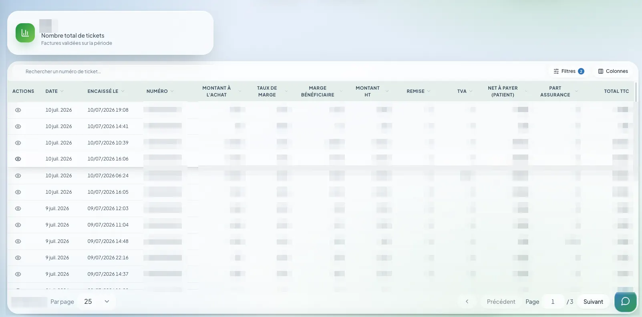The height and width of the screenshot is (317, 642).
Task: Click the Colonnes column chooser icon
Action: (x=600, y=71)
